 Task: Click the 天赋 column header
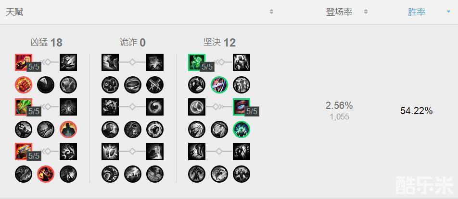click(x=14, y=12)
